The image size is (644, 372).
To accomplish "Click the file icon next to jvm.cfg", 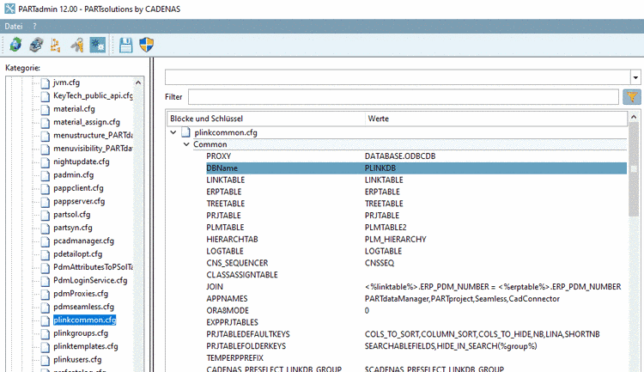I will [x=46, y=83].
